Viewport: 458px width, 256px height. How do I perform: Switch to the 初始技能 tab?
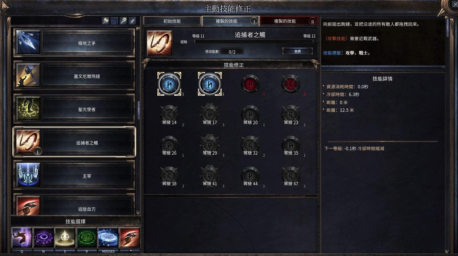tap(172, 21)
